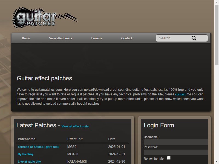Click the scrollbar down arrow
The image size is (219, 164).
217,162
